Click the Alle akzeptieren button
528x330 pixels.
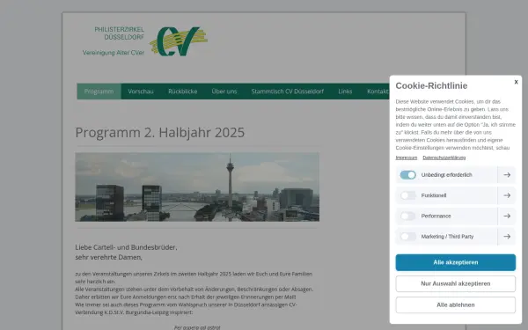pyautogui.click(x=455, y=262)
